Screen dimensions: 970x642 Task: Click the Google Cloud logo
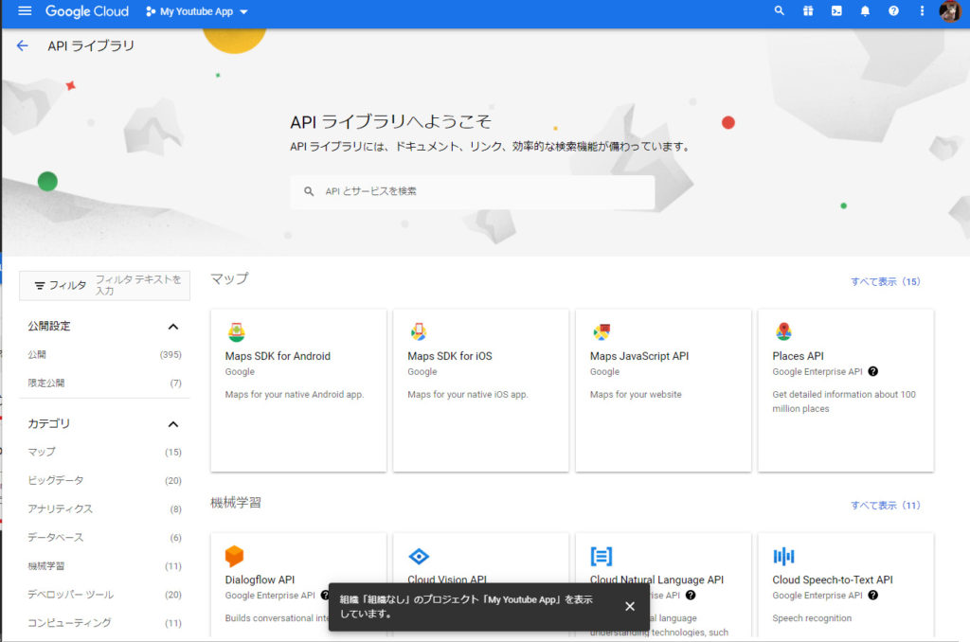click(87, 11)
